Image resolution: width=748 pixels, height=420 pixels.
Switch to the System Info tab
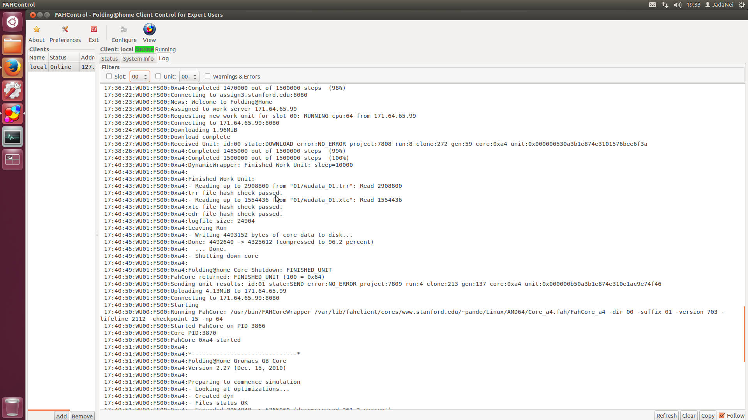pyautogui.click(x=138, y=59)
